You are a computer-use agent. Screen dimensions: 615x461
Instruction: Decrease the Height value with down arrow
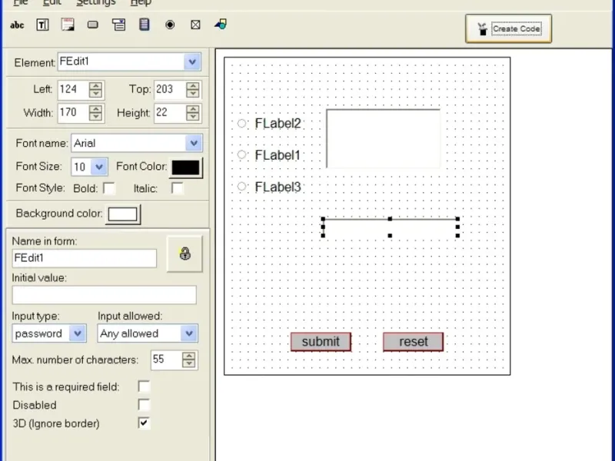point(193,117)
